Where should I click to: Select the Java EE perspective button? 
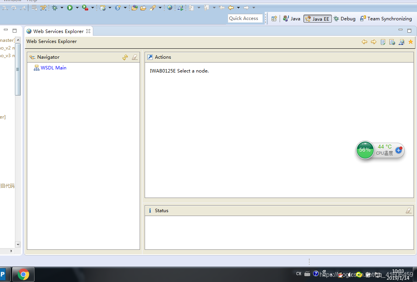pyautogui.click(x=318, y=19)
